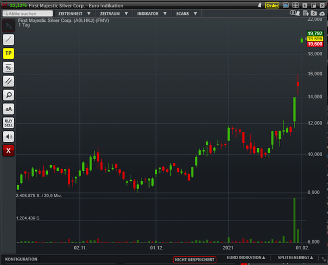Viewport: 328px width, 265px height.
Task: Open the SCANS menu
Action: tap(186, 14)
